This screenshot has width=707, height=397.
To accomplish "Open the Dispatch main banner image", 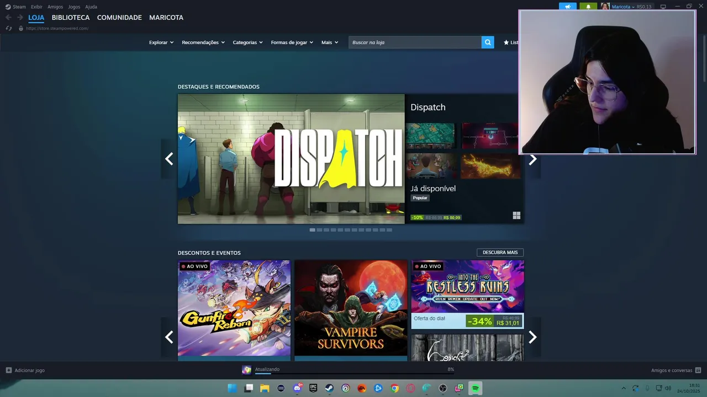I will click(x=291, y=159).
